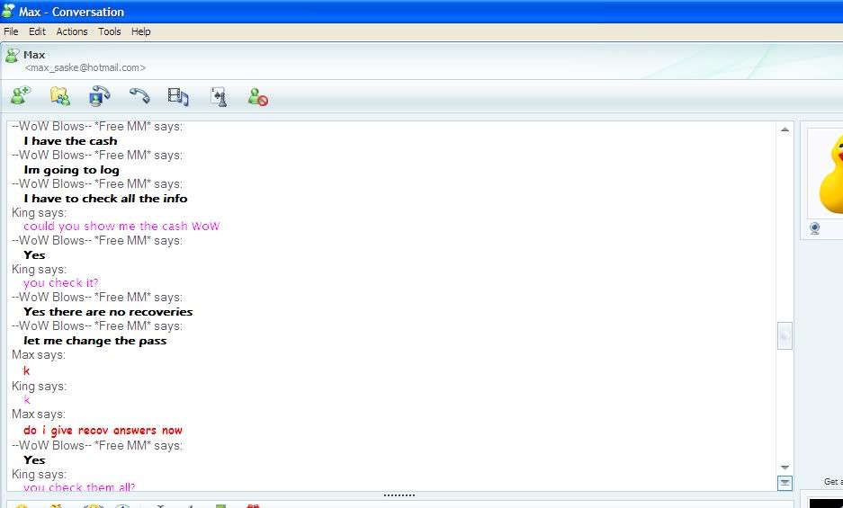This screenshot has height=508, width=843.
Task: Click the contact name Max in the header
Action: (34, 55)
